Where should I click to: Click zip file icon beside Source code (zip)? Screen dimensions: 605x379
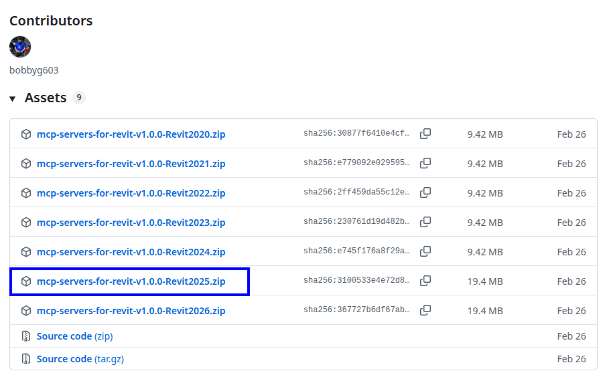point(26,336)
